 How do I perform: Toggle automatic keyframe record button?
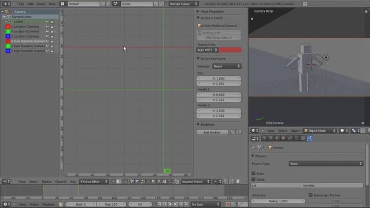(228, 204)
